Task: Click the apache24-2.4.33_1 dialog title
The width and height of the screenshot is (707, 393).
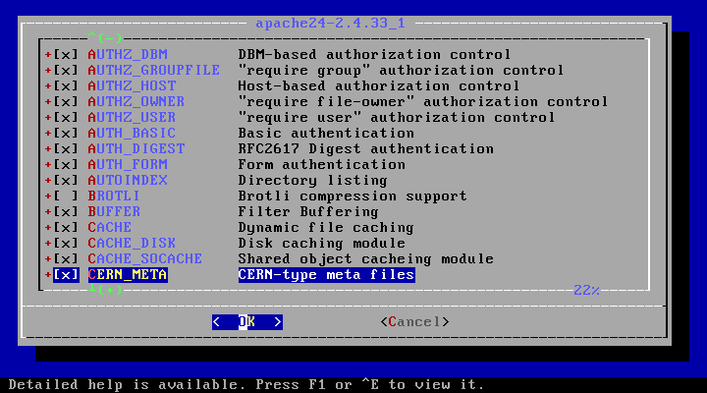Action: [330, 23]
